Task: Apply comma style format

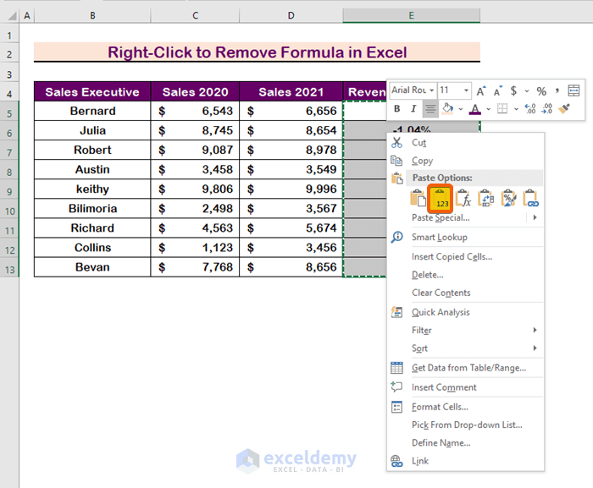Action: (x=557, y=90)
